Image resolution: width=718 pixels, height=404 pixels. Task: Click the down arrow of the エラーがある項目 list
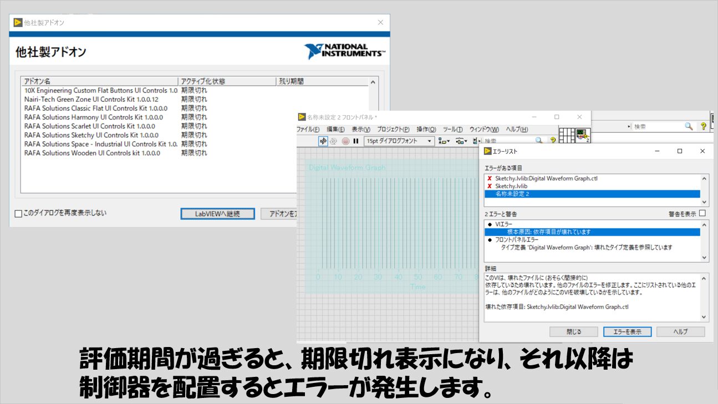click(x=705, y=203)
